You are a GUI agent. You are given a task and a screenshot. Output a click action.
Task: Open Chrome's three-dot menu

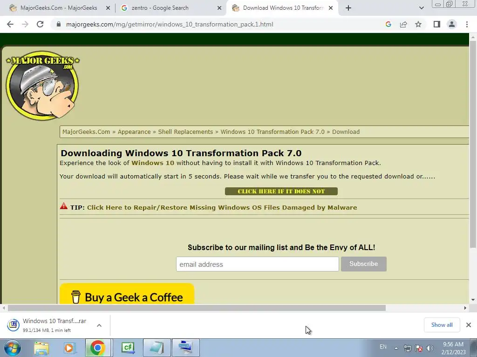pyautogui.click(x=467, y=24)
